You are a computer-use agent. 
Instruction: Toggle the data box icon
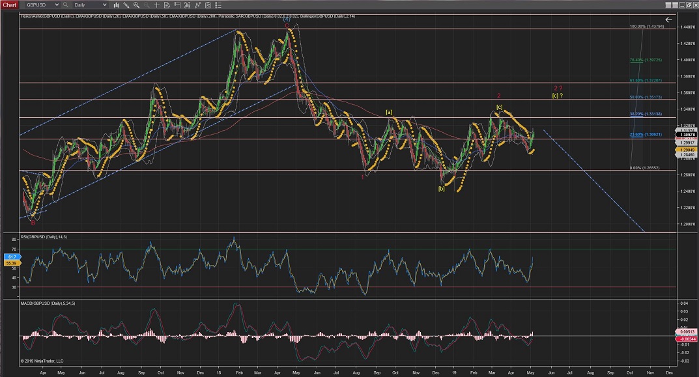pyautogui.click(x=167, y=5)
